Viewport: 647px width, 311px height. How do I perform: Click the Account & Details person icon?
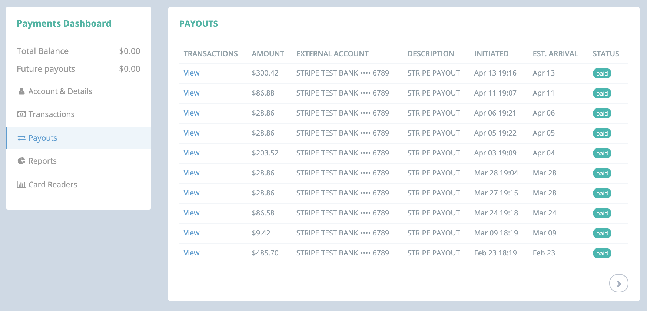coord(21,91)
